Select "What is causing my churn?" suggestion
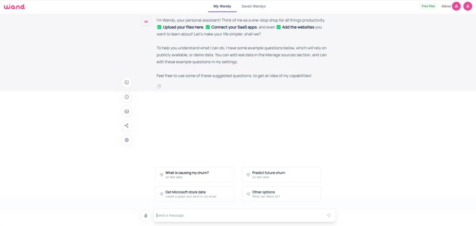The height and width of the screenshot is (226, 476). [x=195, y=175]
